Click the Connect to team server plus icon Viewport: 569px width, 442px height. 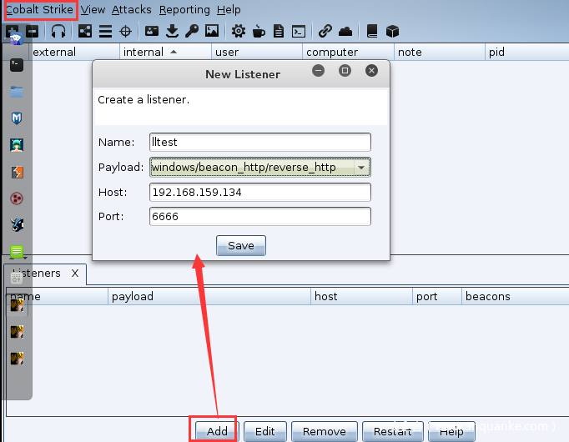(x=12, y=31)
